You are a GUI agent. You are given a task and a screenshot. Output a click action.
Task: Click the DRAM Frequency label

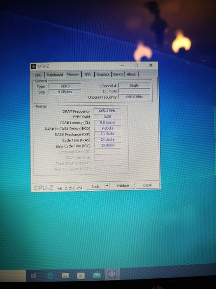pos(76,111)
